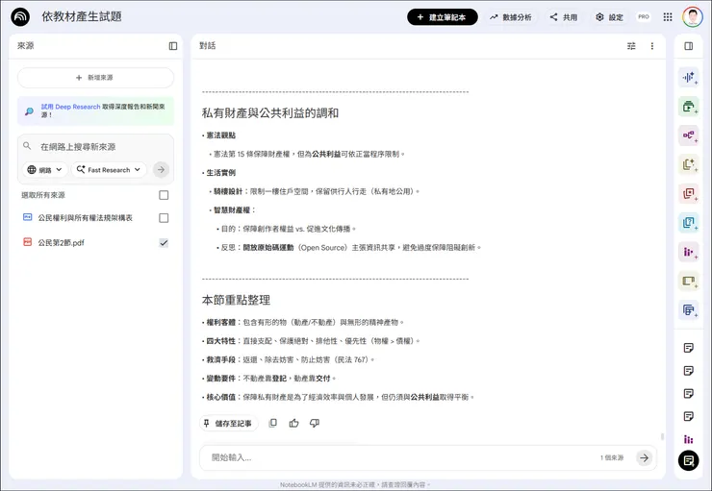This screenshot has width=712, height=491.
Task: Add a new note with the black round button
Action: 688,460
